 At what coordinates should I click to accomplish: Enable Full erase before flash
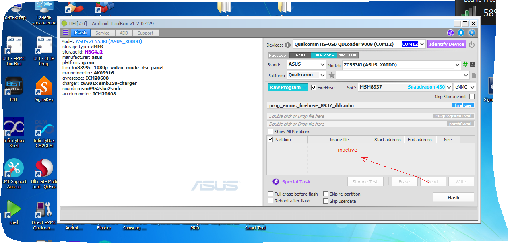point(270,194)
